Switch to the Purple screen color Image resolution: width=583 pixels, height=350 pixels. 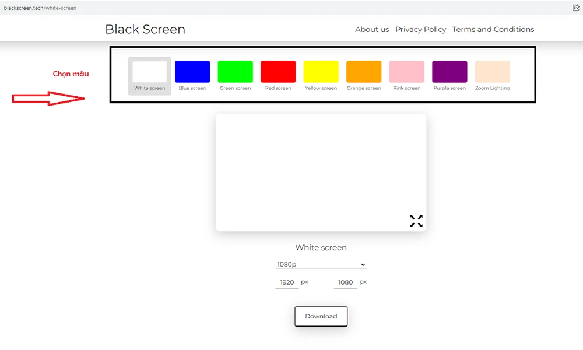[x=449, y=76]
